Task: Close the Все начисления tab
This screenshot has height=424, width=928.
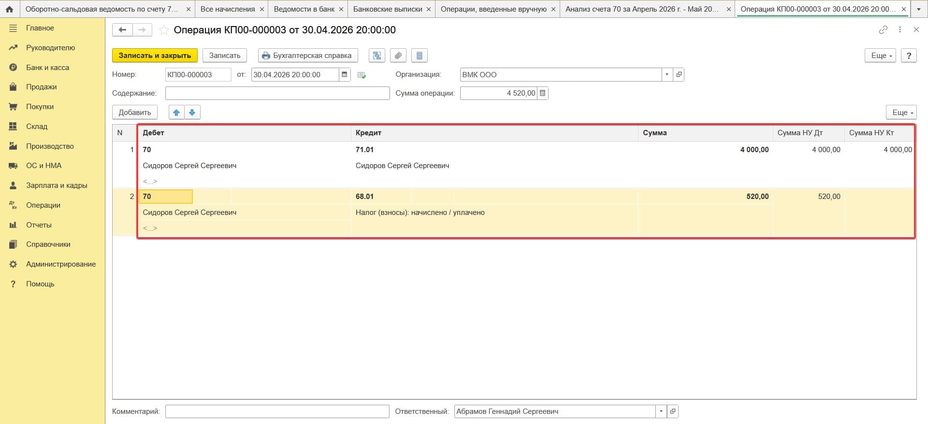Action: click(x=262, y=9)
